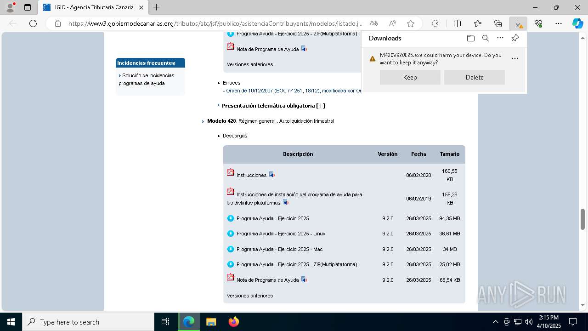Image resolution: width=588 pixels, height=331 pixels.
Task: Open Downloads panel more options
Action: [x=500, y=38]
